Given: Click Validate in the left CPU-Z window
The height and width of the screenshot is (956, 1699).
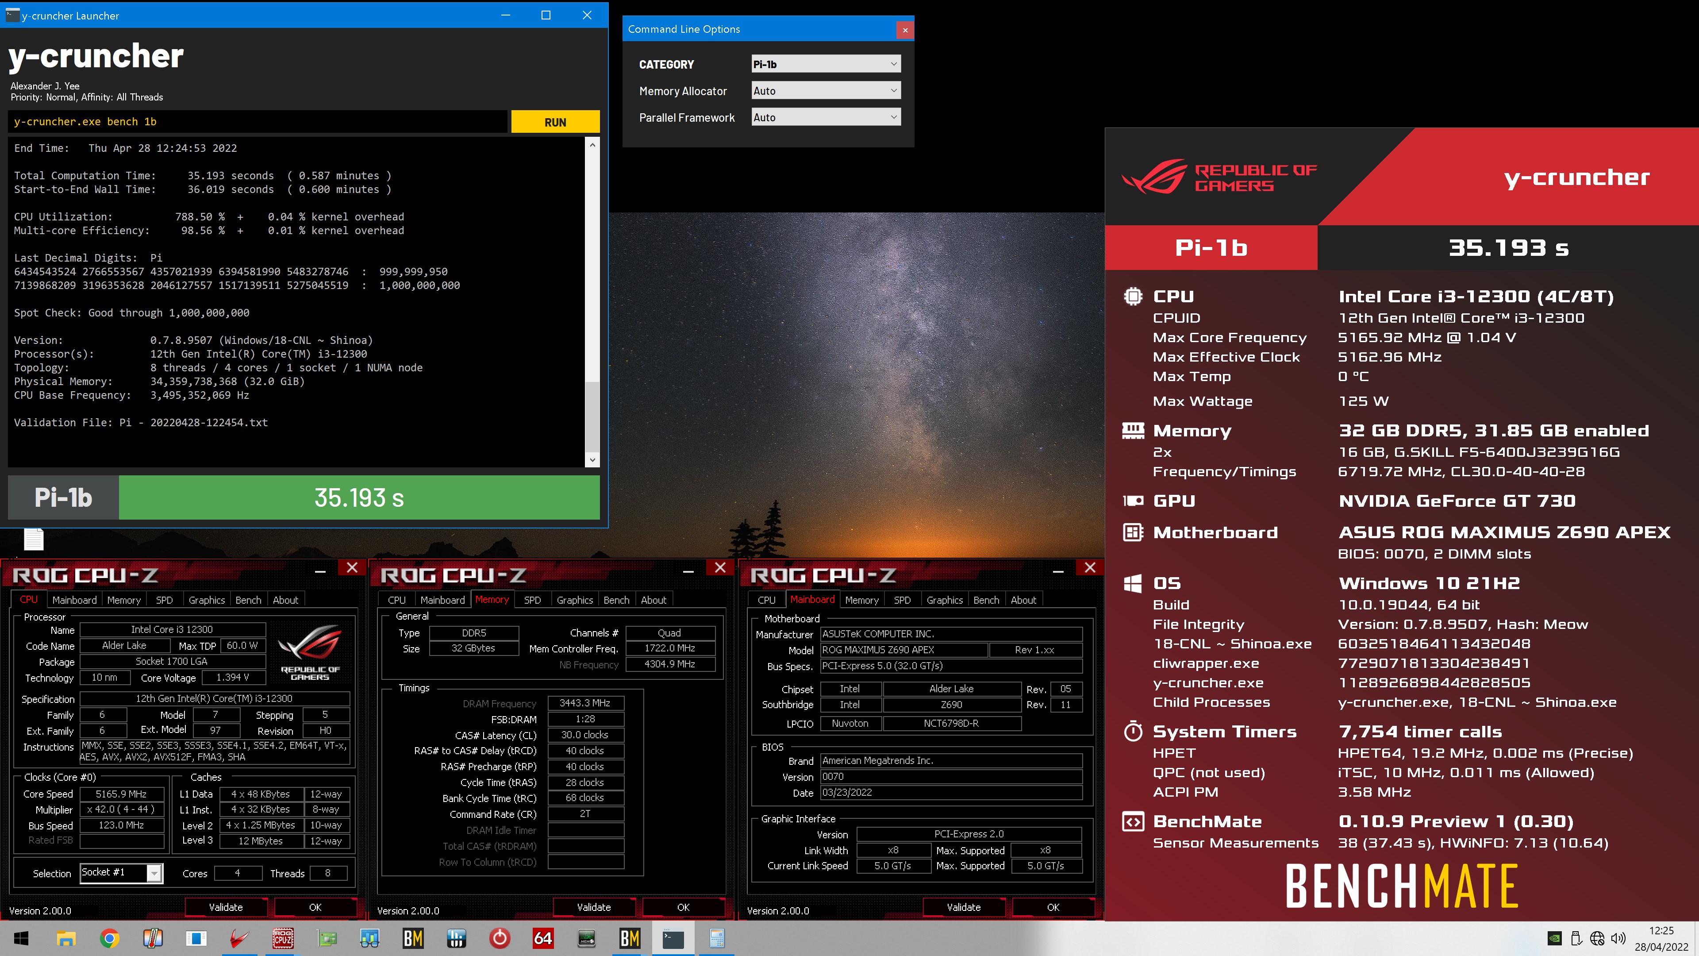Looking at the screenshot, I should tap(226, 907).
